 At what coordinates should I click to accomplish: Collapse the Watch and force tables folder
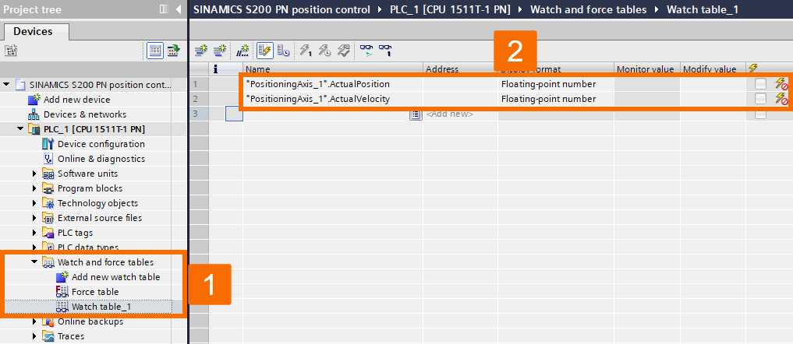click(x=34, y=262)
